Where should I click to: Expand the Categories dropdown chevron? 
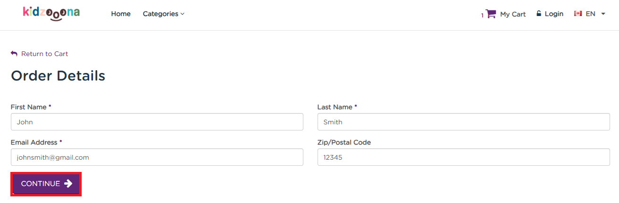pyautogui.click(x=182, y=14)
